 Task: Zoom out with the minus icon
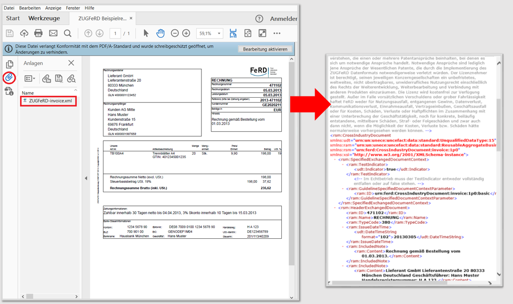(175, 33)
